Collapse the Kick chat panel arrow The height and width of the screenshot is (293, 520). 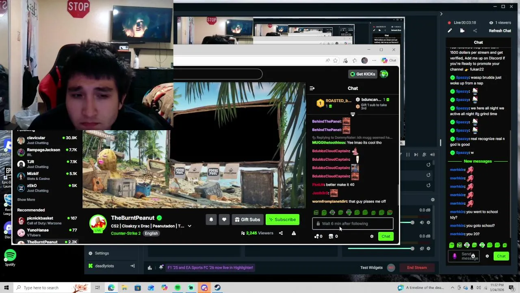pos(312,88)
